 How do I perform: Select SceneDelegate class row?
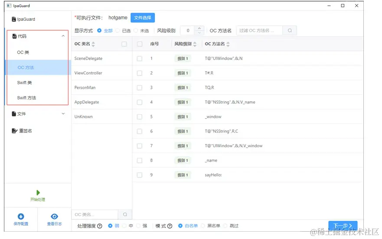click(102, 58)
